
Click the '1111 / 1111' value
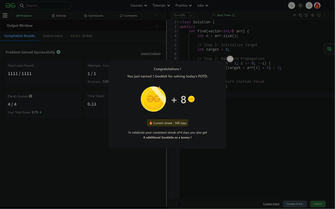[x=20, y=74]
